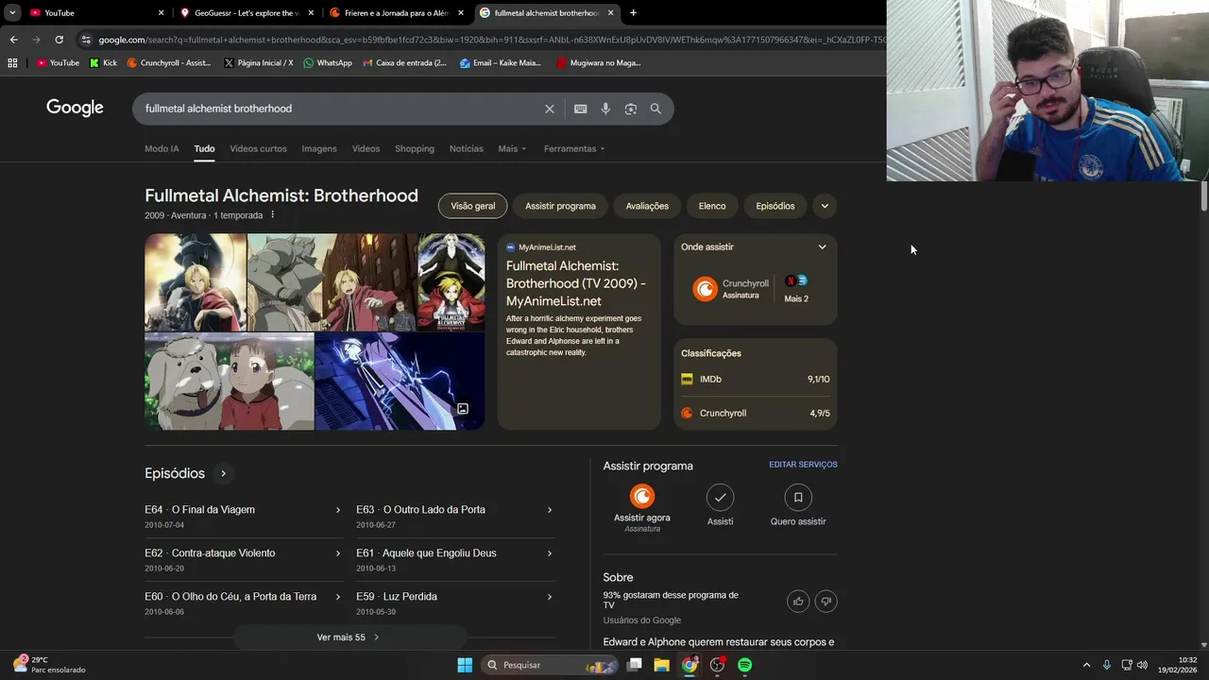Viewport: 1209px width, 680px height.
Task: Select the 'Assistir programa' chip
Action: tap(560, 206)
